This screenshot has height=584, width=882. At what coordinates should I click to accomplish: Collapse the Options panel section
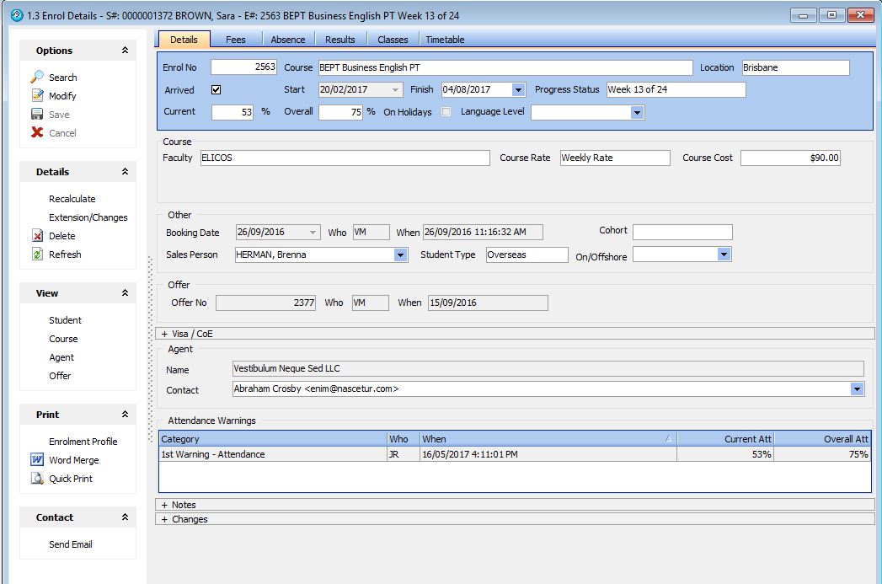pyautogui.click(x=125, y=51)
